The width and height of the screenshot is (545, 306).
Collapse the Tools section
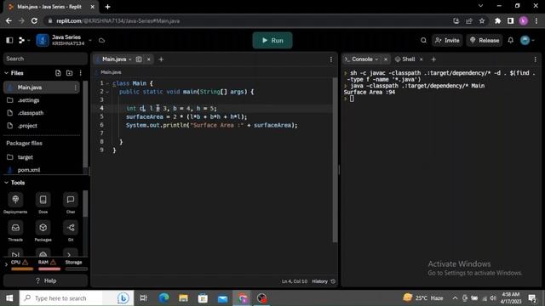(6, 183)
